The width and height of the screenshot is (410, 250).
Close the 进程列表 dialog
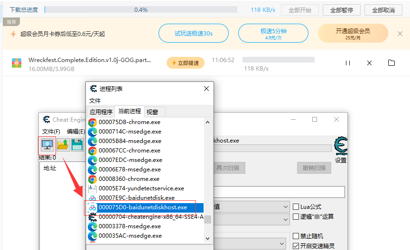206,89
